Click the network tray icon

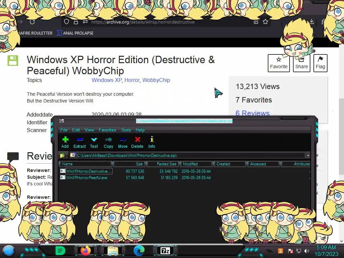(299, 251)
